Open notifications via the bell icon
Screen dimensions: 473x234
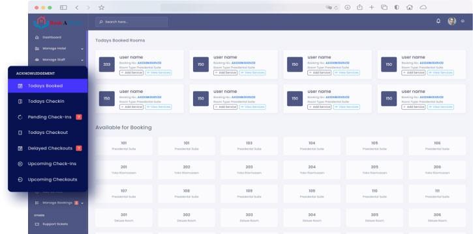click(438, 21)
